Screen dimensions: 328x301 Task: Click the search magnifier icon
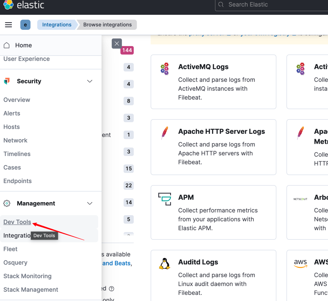pos(221,4)
